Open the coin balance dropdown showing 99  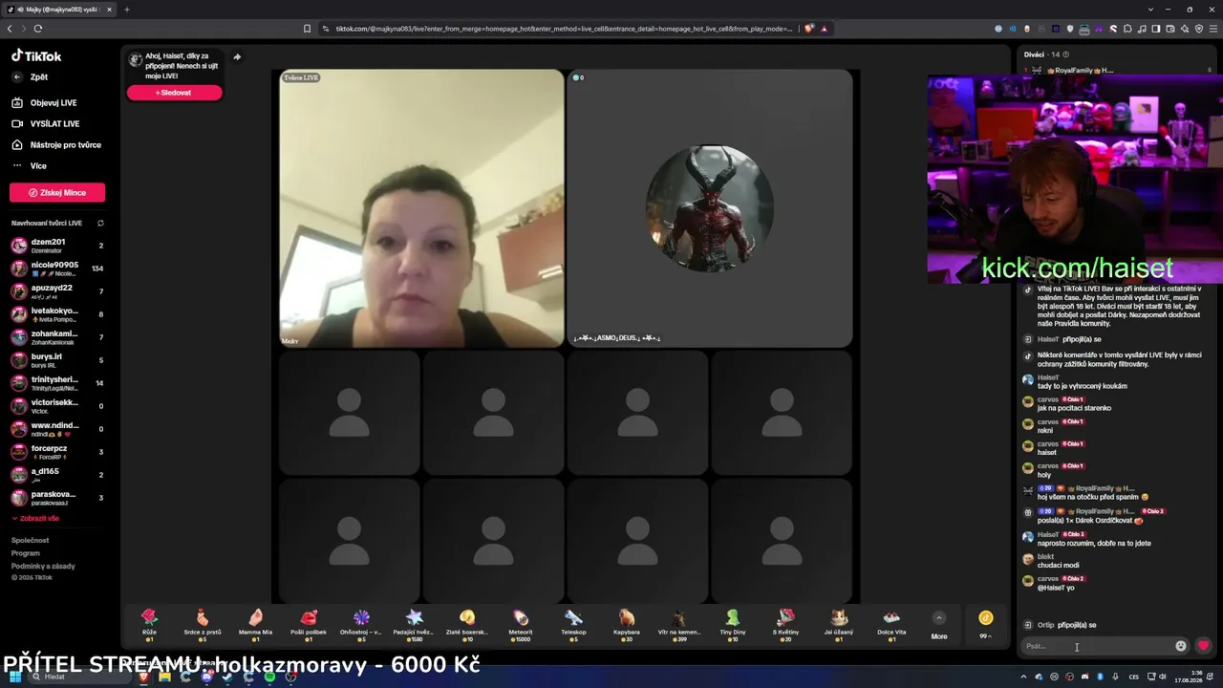pos(985,623)
